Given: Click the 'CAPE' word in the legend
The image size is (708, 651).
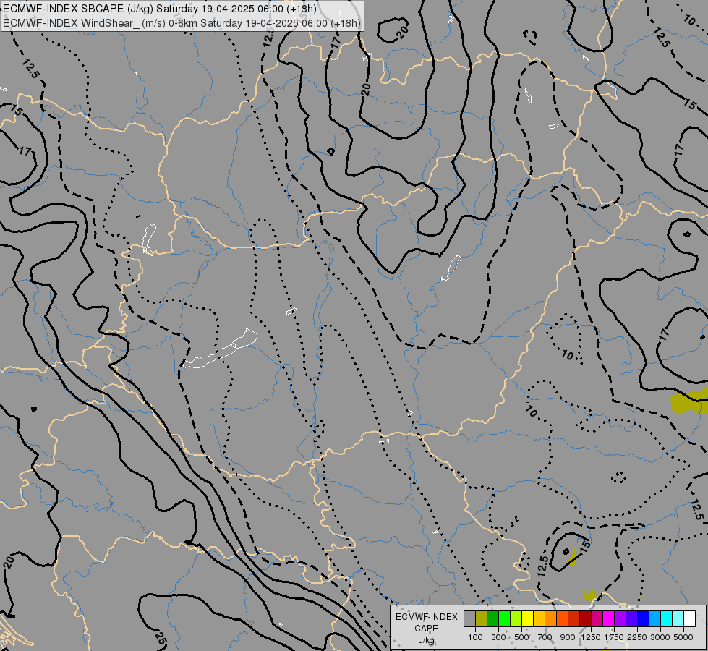Looking at the screenshot, I should click(x=427, y=629).
